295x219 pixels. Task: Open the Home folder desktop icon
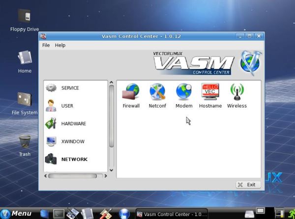click(25, 57)
